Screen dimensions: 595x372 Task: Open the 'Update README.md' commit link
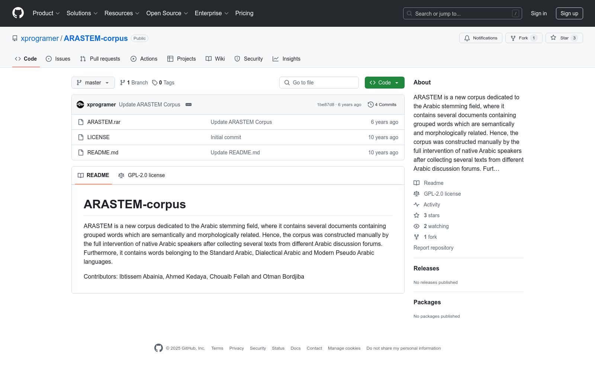point(235,153)
